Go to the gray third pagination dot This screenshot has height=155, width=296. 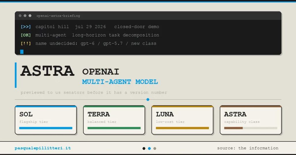point(155,148)
